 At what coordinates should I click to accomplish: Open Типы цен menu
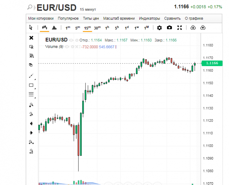point(91,18)
